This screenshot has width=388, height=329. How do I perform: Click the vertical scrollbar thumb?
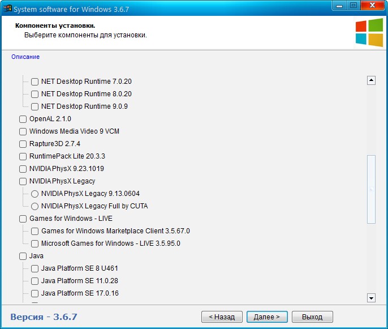(371, 190)
